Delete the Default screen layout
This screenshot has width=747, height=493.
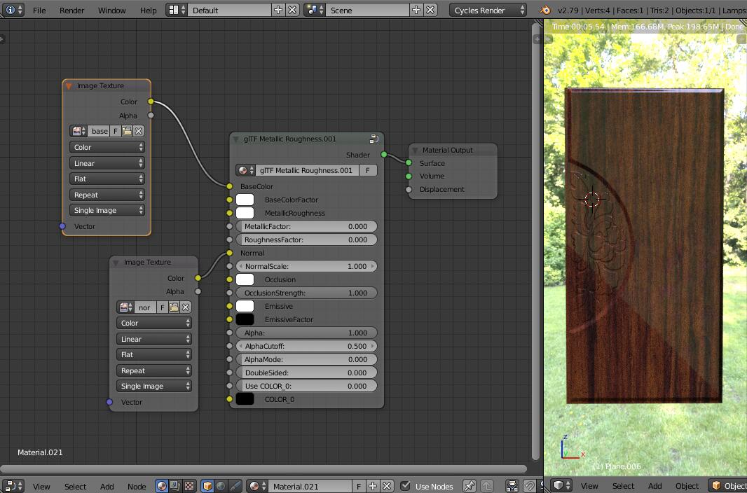[292, 10]
